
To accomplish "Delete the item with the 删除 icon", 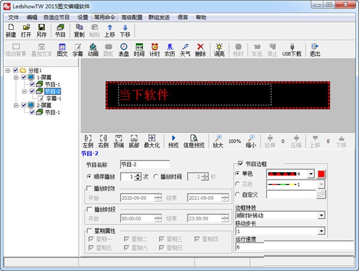I will pos(200,50).
